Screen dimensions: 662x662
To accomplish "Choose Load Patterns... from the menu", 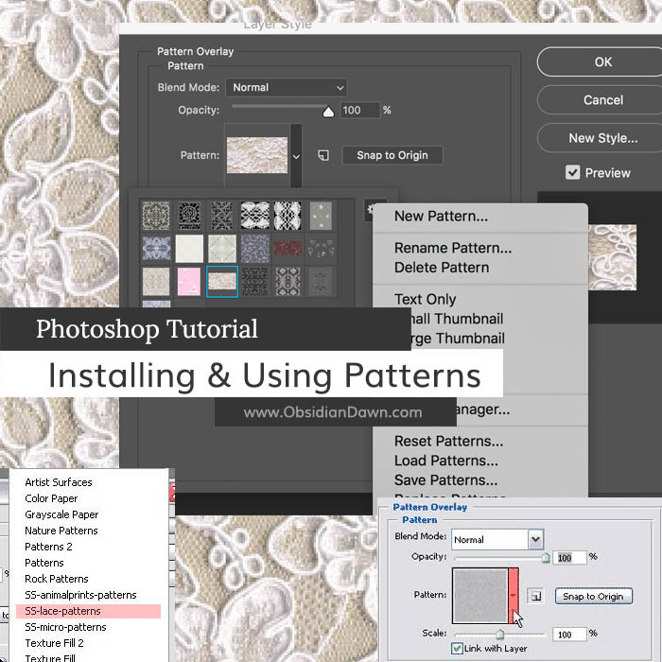I will click(446, 461).
